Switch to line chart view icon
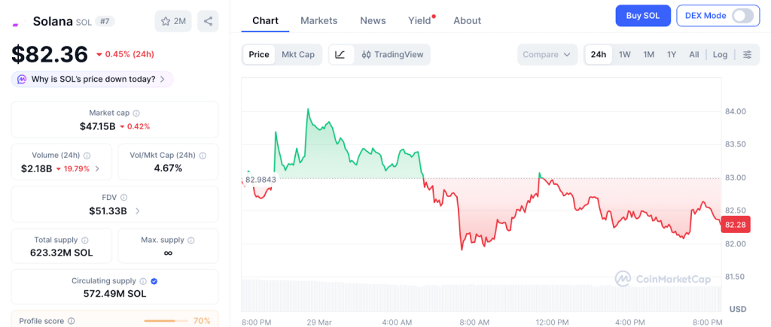The image size is (771, 327). (340, 54)
